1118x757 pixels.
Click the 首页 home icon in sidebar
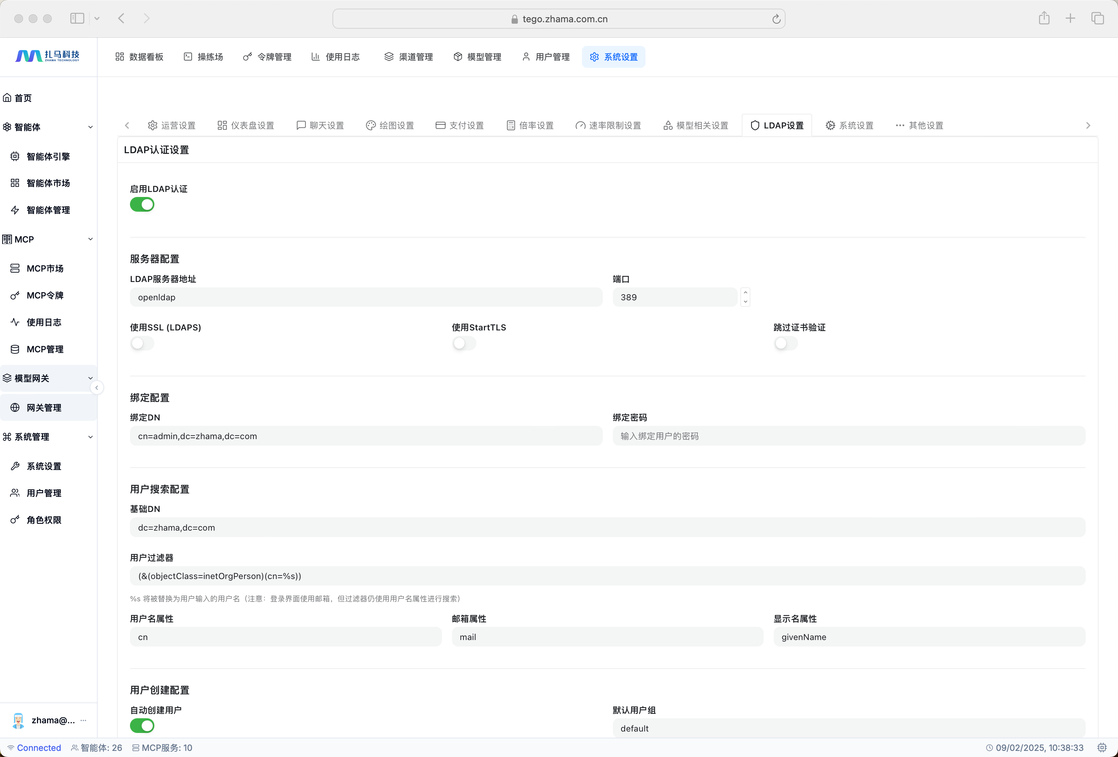[x=7, y=98]
